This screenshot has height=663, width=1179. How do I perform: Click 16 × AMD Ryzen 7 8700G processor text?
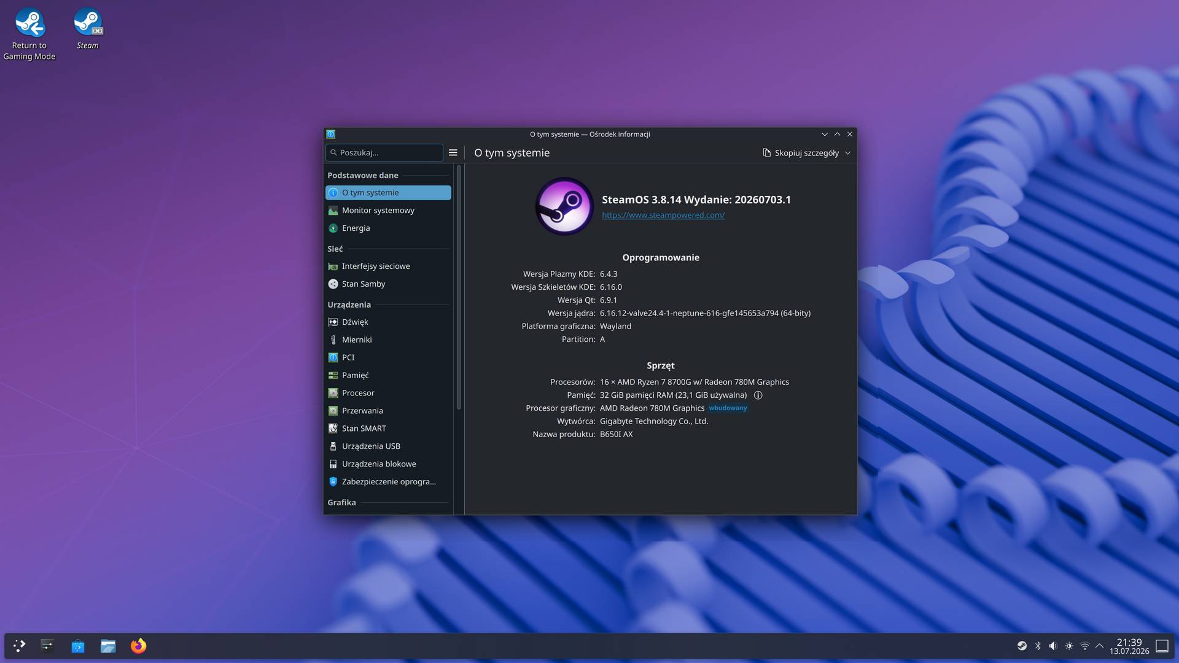(695, 382)
